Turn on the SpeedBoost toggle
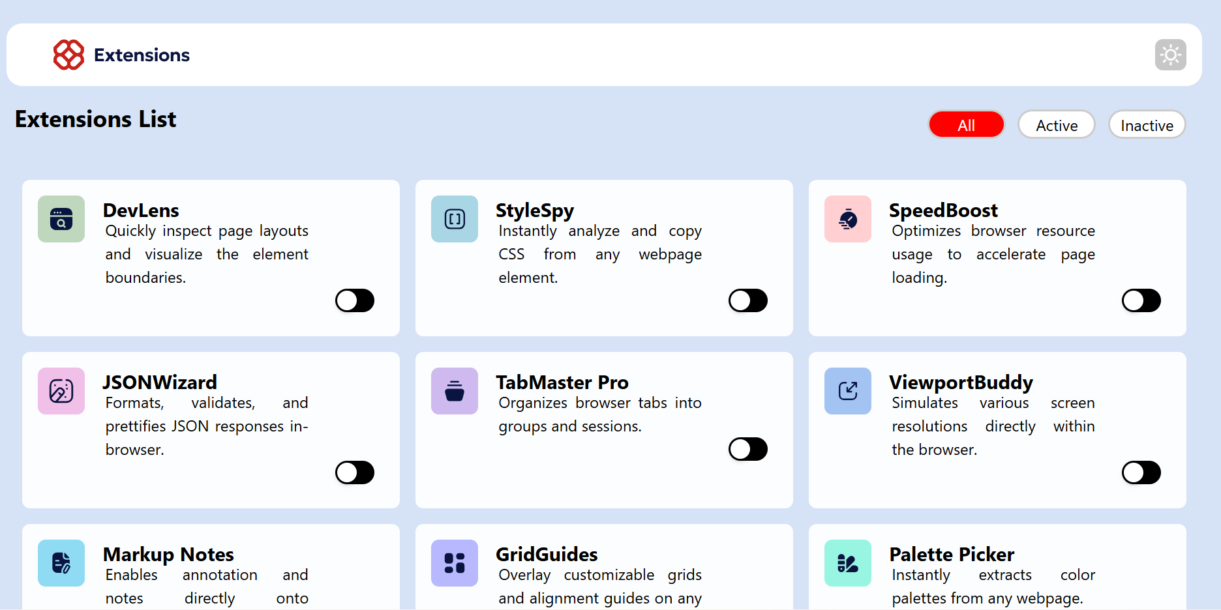 click(1141, 300)
